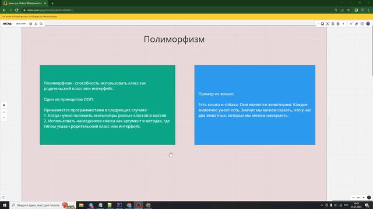This screenshot has width=373, height=209.
Task: Select the green Полиморфизм definition card
Action: click(107, 105)
